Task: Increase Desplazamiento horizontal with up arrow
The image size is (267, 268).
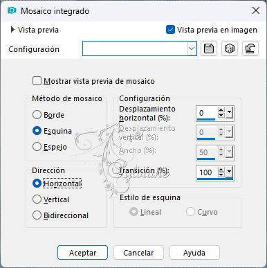Action: (x=221, y=110)
